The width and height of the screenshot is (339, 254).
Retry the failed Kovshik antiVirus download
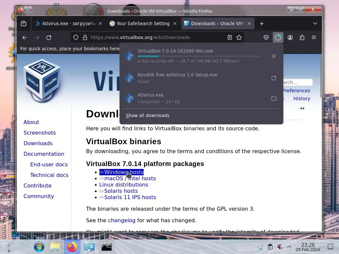[x=274, y=78]
